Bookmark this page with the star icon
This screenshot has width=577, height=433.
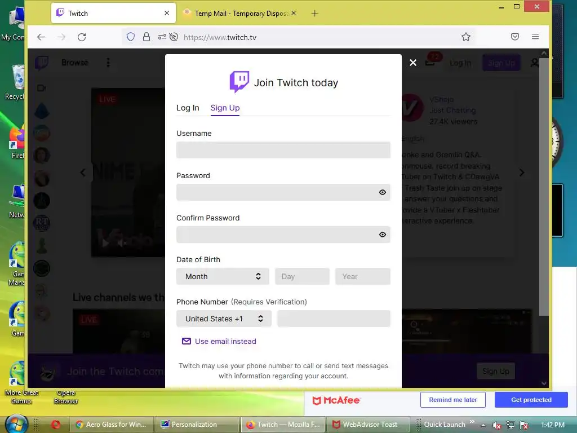coord(466,37)
